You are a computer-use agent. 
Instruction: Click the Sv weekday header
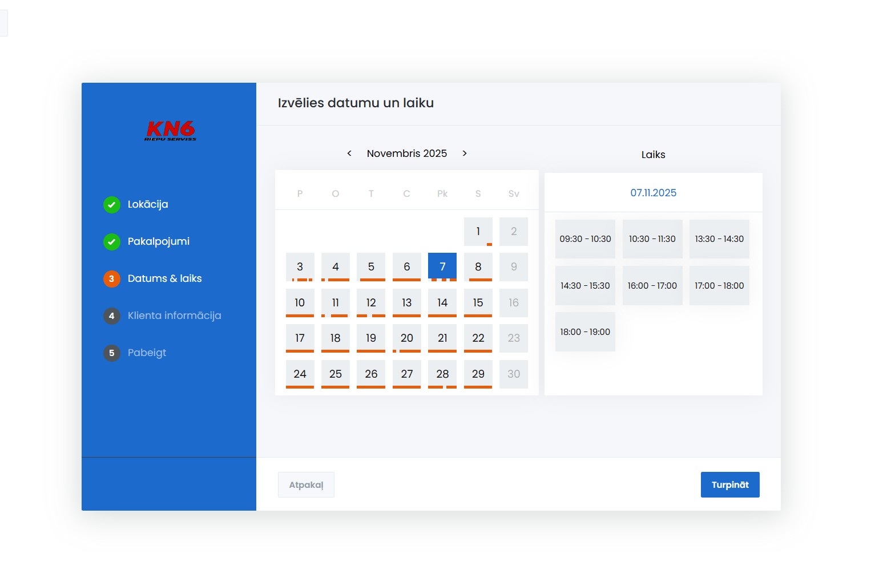point(514,193)
